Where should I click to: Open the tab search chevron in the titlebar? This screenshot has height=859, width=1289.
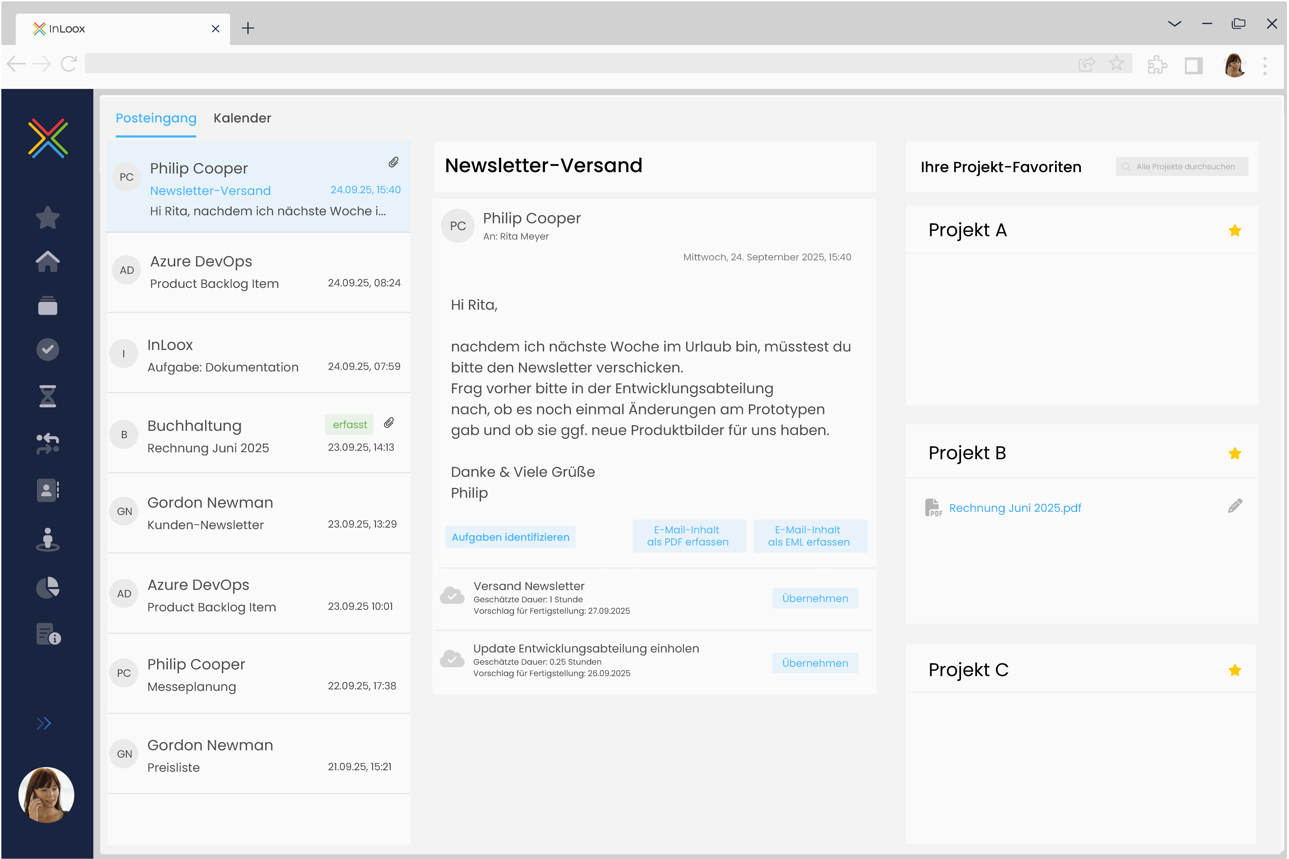[x=1175, y=23]
